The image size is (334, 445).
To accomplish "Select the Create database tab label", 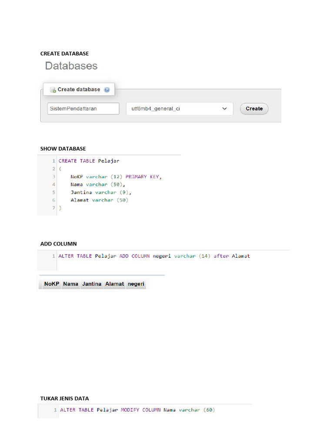I will 79,90.
